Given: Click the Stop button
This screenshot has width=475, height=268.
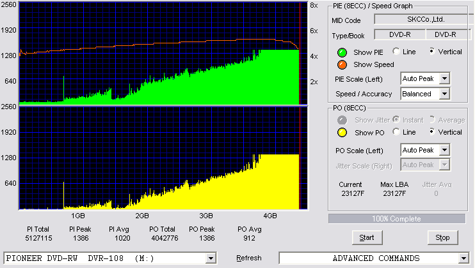Looking at the screenshot, I should [442, 238].
